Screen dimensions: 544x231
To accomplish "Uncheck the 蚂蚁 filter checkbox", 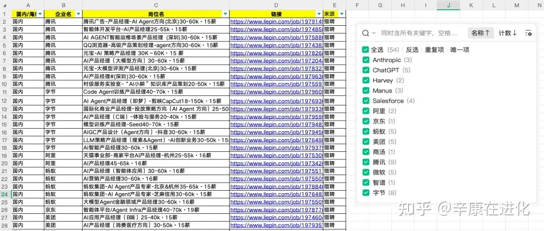I will click(x=365, y=131).
